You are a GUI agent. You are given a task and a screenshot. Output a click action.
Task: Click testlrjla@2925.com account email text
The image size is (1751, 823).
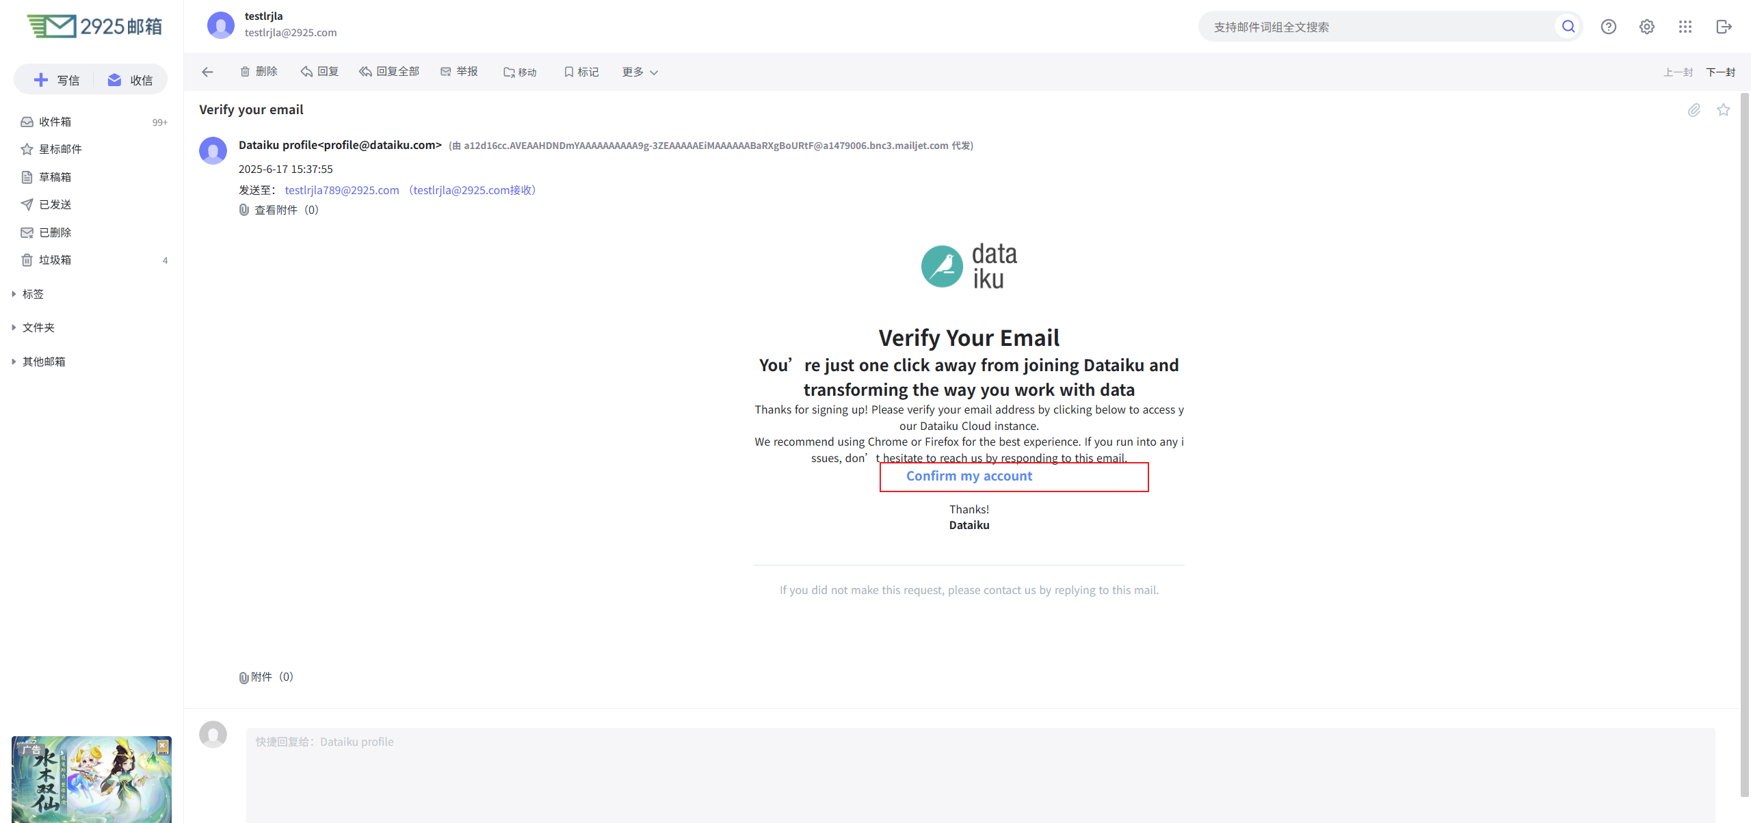(x=291, y=33)
